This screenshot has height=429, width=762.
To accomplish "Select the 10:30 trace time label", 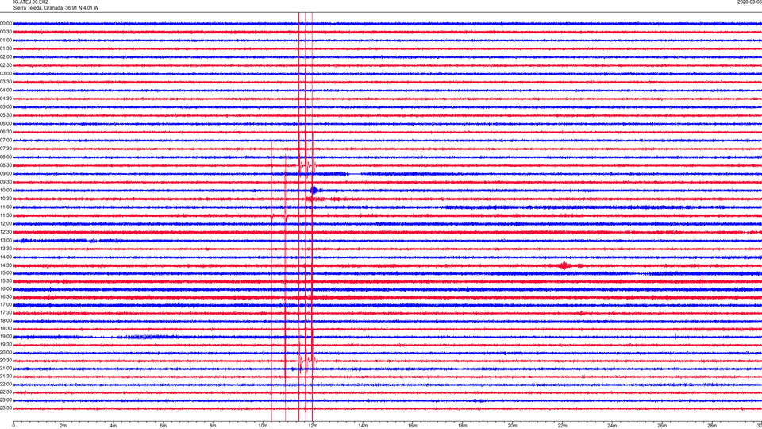I will coord(6,199).
